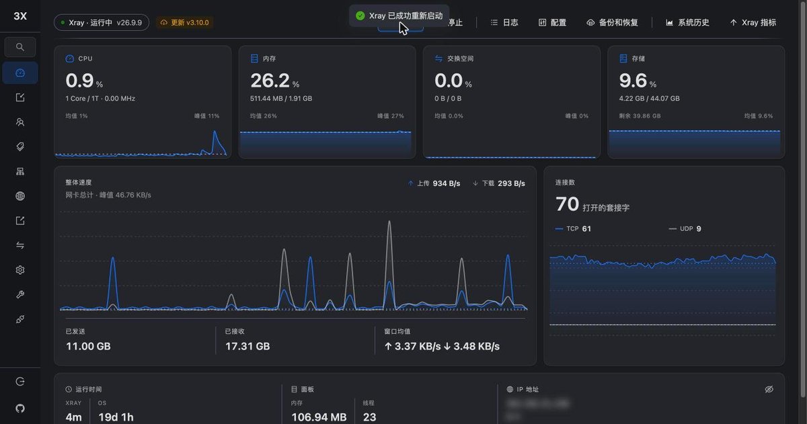
Task: Click the CPU card gauge icon
Action: [x=69, y=58]
